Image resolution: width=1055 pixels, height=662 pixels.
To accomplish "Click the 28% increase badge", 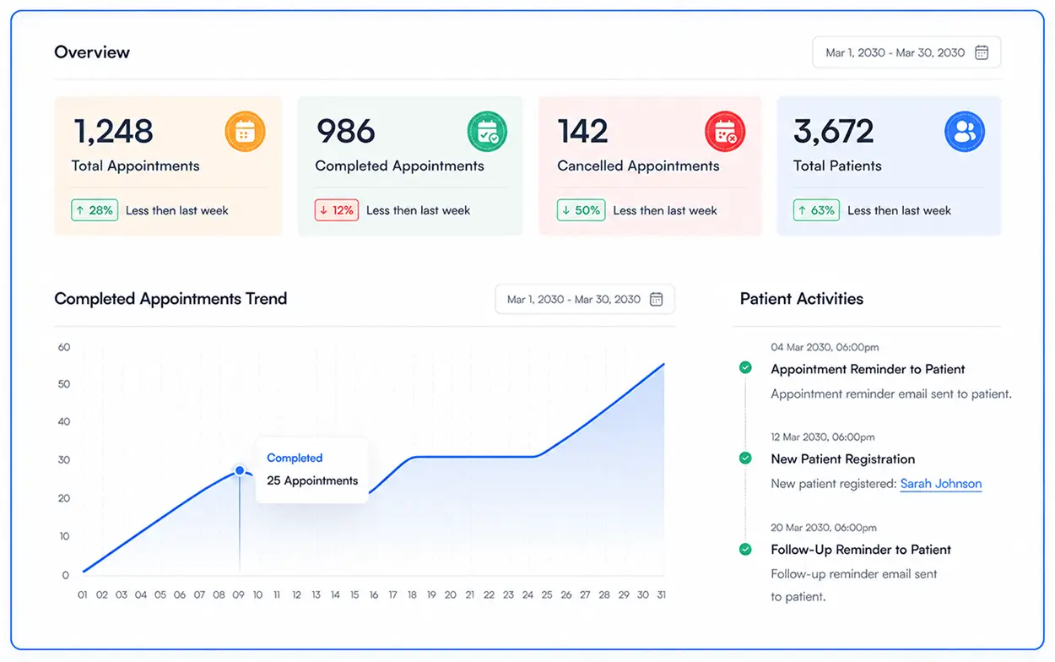I will (95, 210).
